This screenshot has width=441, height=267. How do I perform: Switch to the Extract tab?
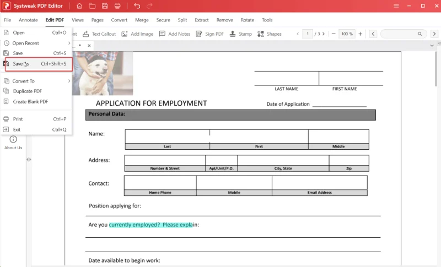(x=202, y=20)
